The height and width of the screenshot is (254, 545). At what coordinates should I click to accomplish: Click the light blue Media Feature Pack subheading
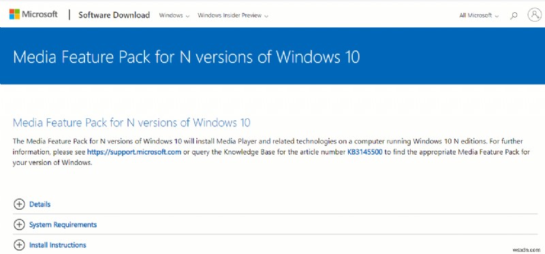click(131, 123)
